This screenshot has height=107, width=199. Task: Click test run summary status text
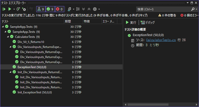(x=75, y=15)
